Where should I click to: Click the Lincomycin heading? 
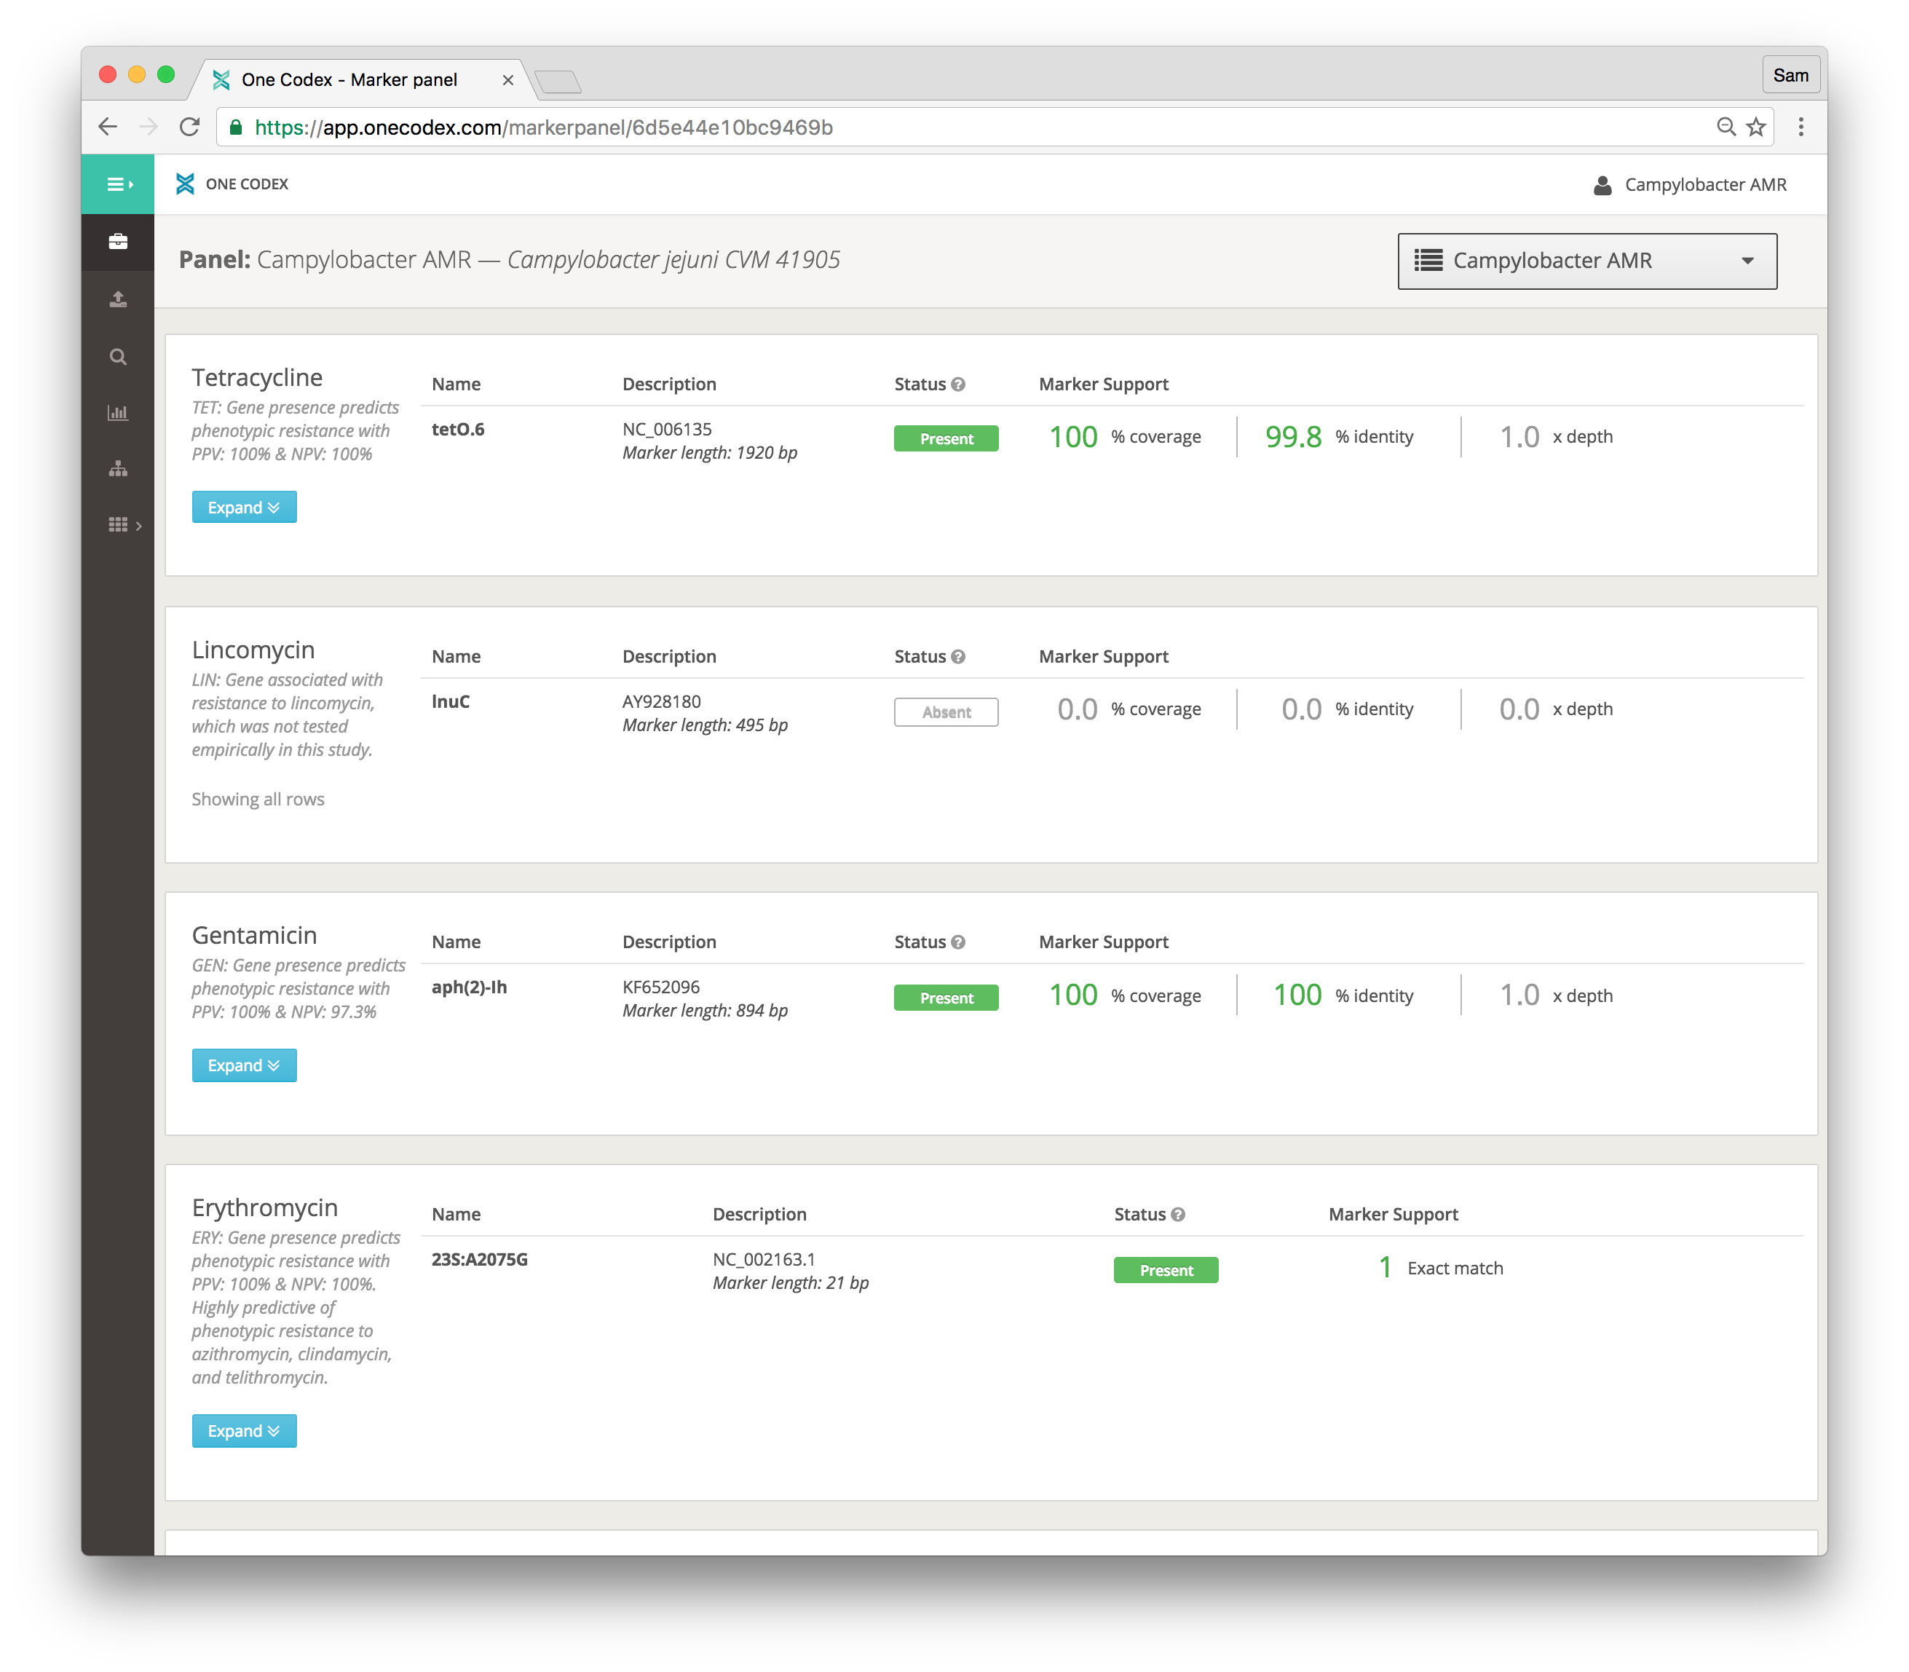tap(253, 650)
